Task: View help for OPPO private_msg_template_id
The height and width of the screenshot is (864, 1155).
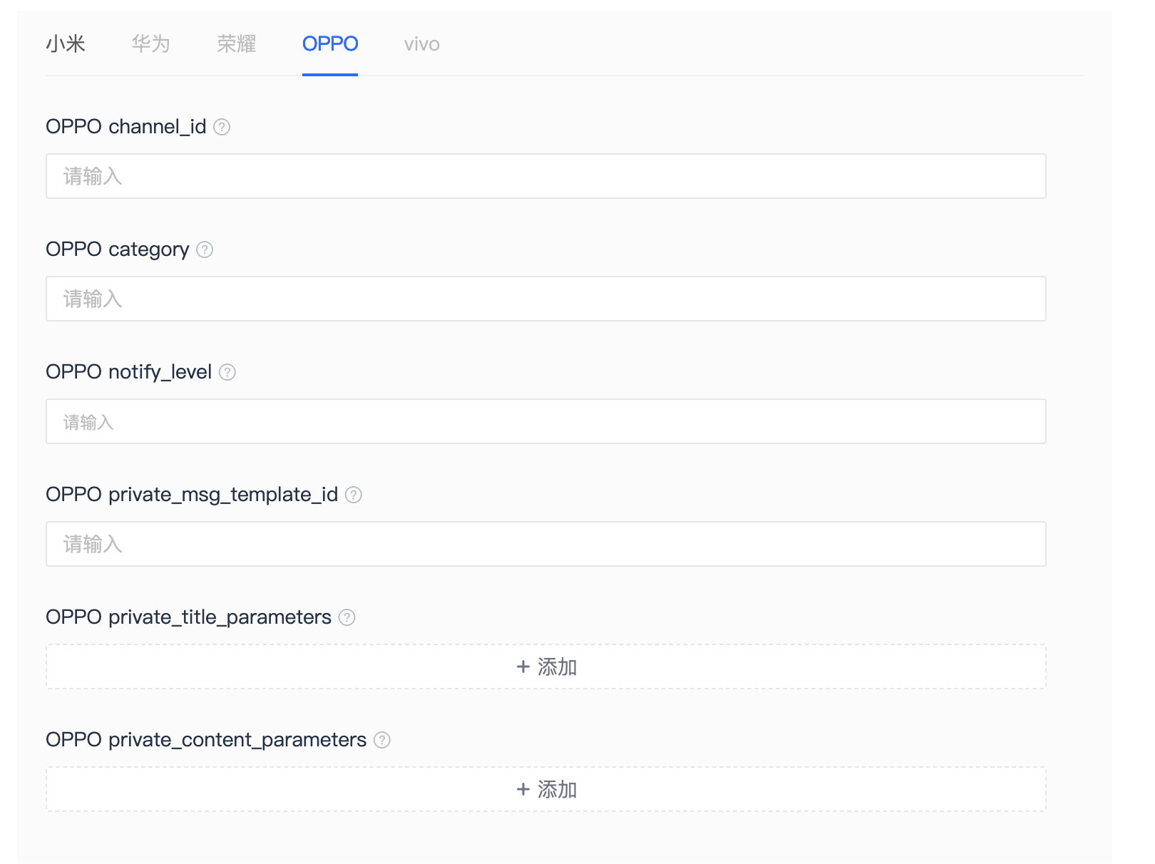Action: pos(354,495)
